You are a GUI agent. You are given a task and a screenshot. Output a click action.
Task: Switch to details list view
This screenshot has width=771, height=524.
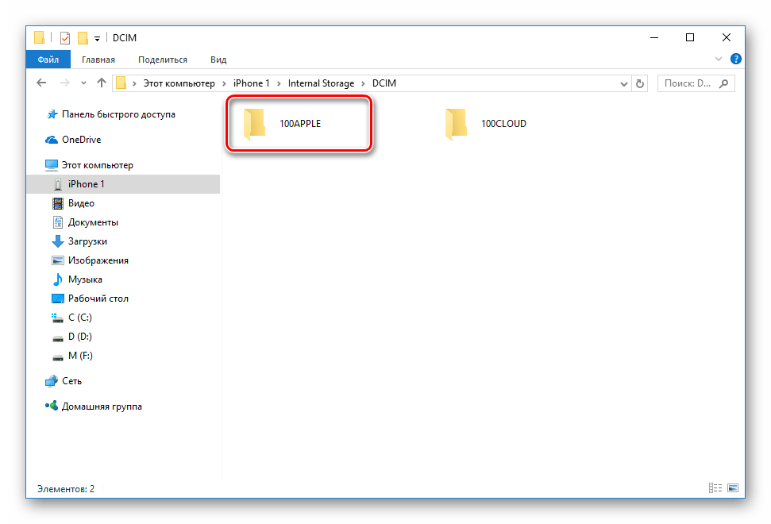tap(715, 488)
